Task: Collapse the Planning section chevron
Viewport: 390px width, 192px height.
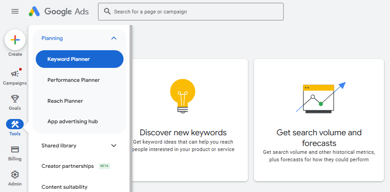Action: pyautogui.click(x=114, y=38)
